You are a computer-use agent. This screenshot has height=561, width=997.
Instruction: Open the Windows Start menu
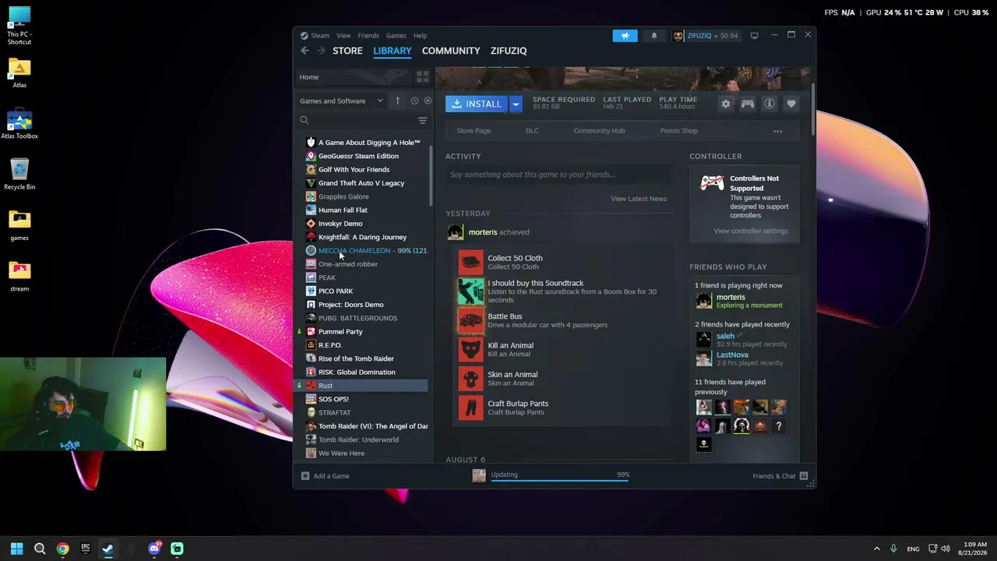(16, 549)
